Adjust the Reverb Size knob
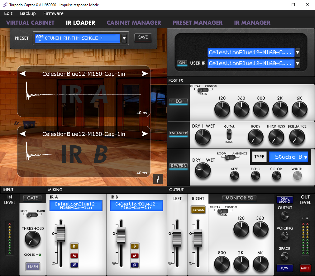This screenshot has height=276, width=315. point(234,176)
